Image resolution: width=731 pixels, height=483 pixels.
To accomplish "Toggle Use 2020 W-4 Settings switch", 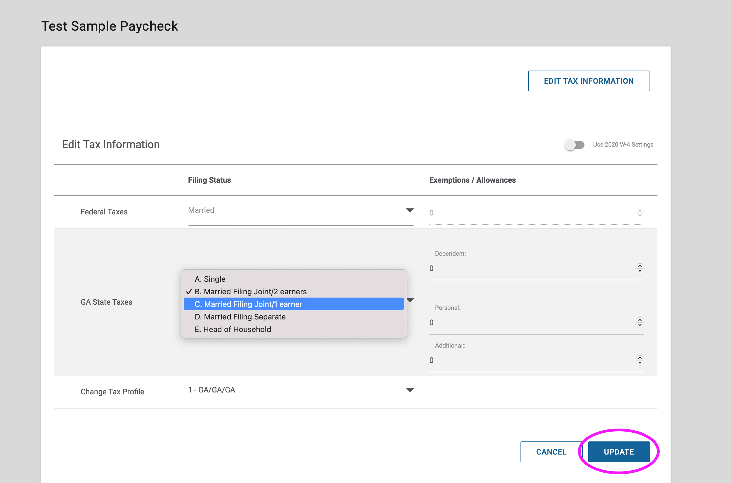I will [x=574, y=145].
